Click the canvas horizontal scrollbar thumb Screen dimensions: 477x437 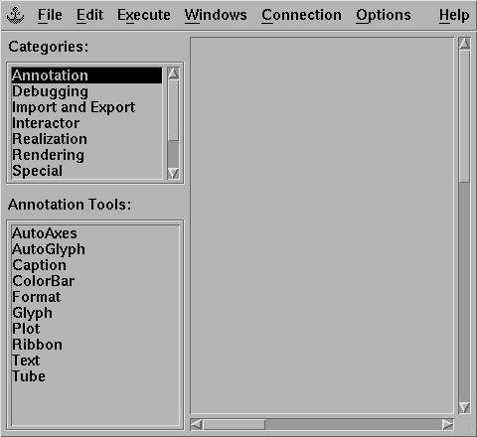tap(234, 424)
